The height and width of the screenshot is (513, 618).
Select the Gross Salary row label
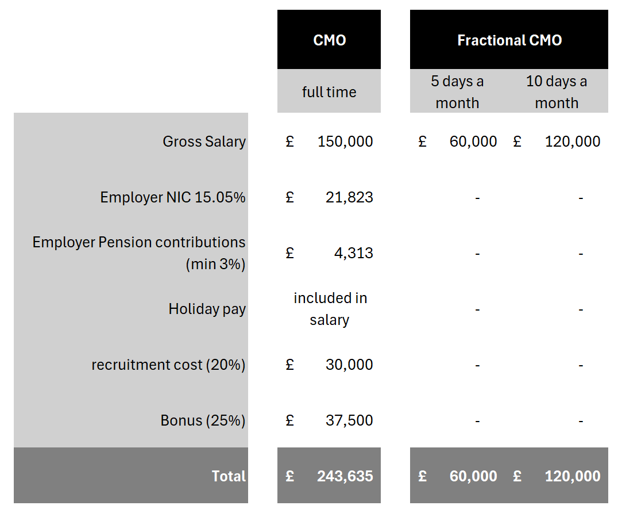204,141
